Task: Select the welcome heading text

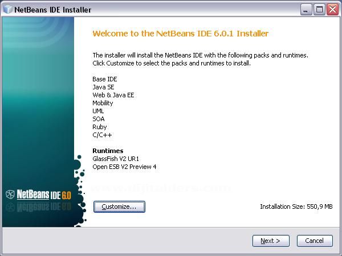Action: [x=180, y=34]
